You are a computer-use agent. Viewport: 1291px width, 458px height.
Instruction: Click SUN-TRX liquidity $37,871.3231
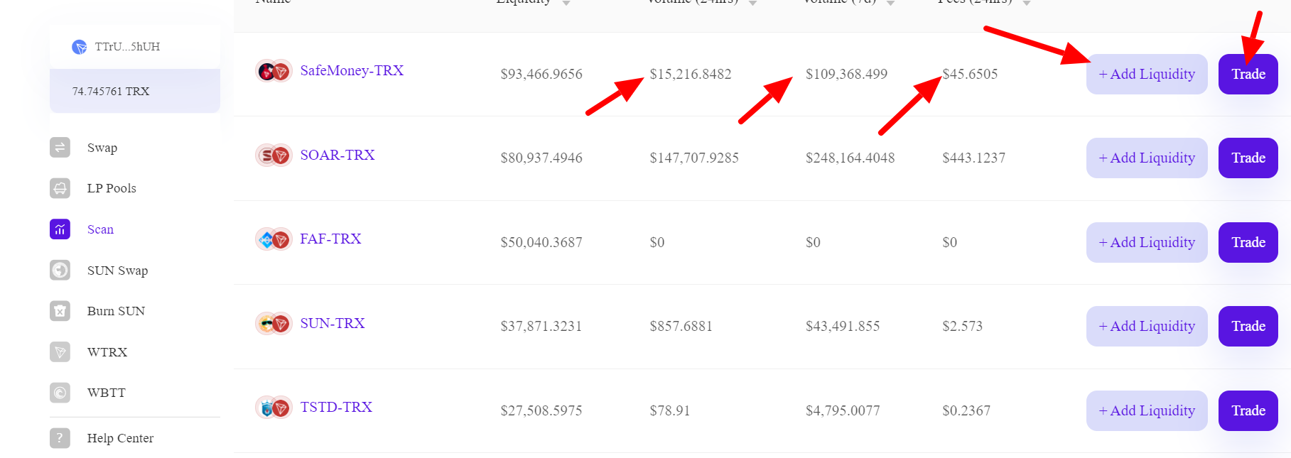click(x=541, y=326)
